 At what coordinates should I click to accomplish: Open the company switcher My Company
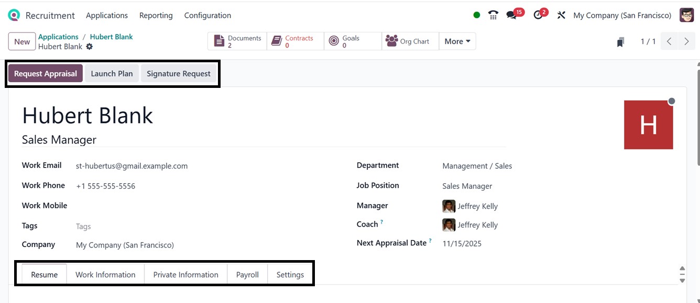click(x=622, y=15)
